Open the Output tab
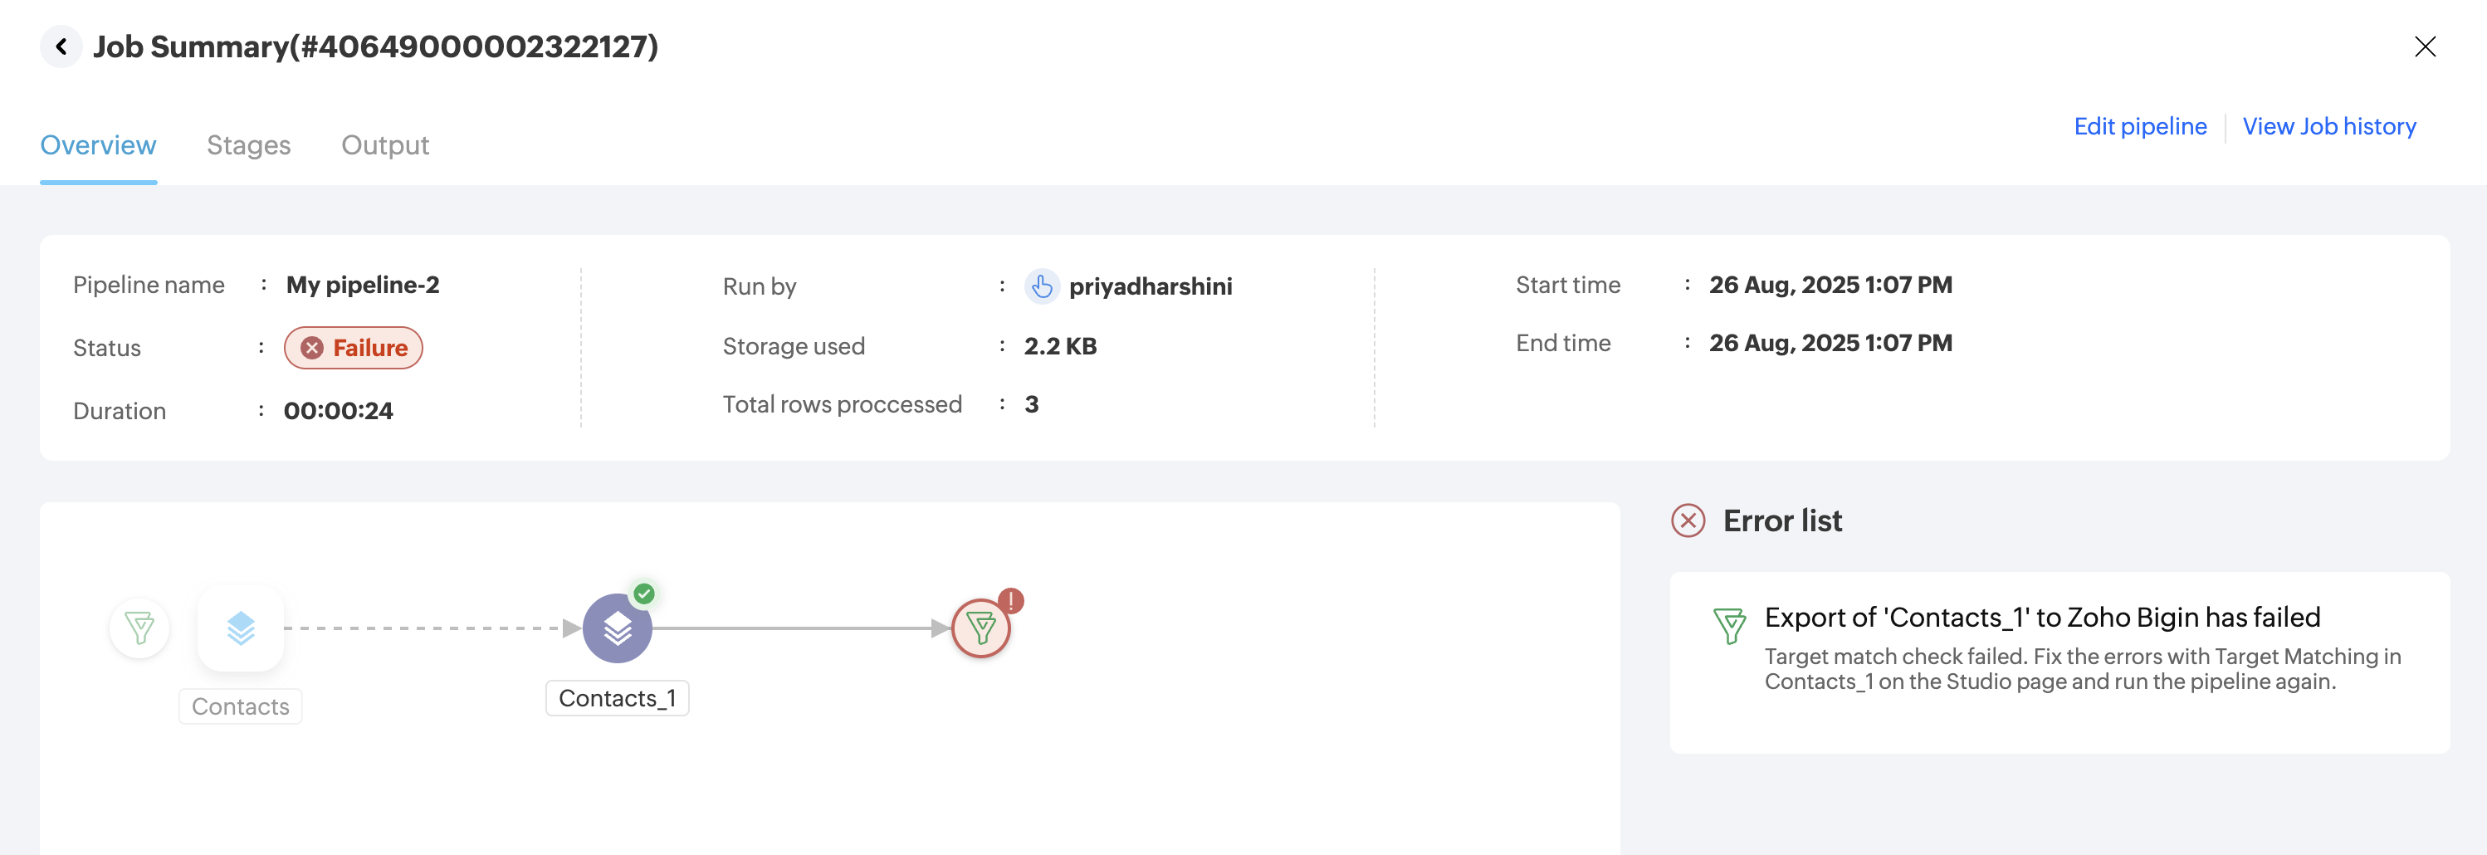Image resolution: width=2487 pixels, height=855 pixels. pyautogui.click(x=384, y=144)
